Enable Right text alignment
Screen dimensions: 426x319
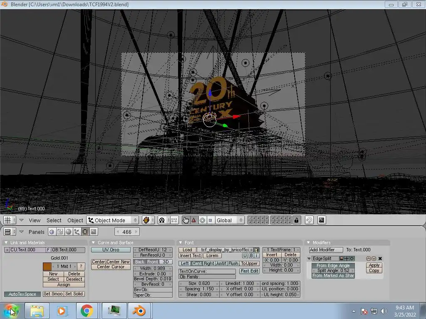209,264
